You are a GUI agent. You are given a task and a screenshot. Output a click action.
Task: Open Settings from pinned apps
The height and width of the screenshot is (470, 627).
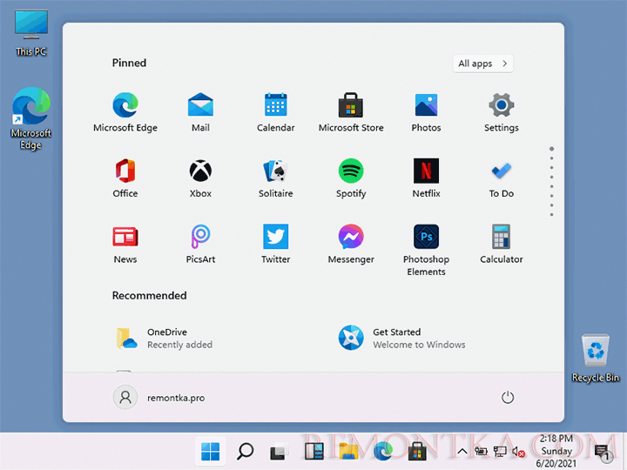501,112
